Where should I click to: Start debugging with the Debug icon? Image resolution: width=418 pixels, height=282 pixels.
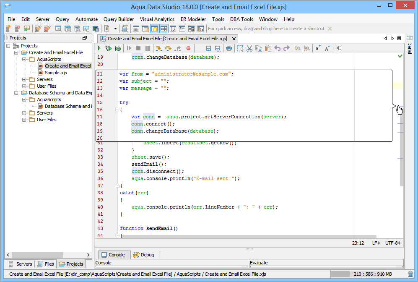pos(108,48)
